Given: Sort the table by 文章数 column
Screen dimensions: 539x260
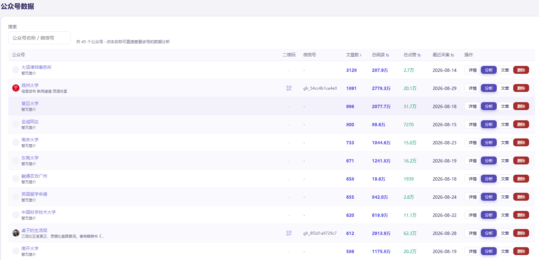Looking at the screenshot, I should pos(354,55).
